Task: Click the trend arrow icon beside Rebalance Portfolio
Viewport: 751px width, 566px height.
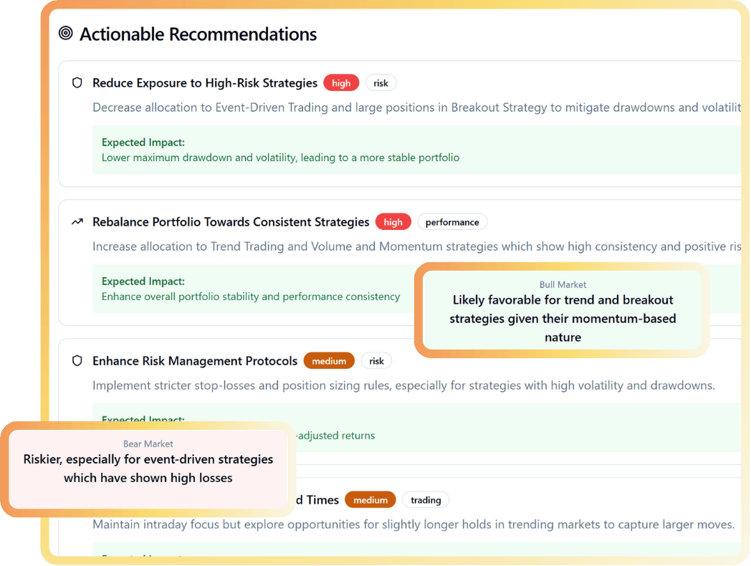Action: [x=77, y=222]
